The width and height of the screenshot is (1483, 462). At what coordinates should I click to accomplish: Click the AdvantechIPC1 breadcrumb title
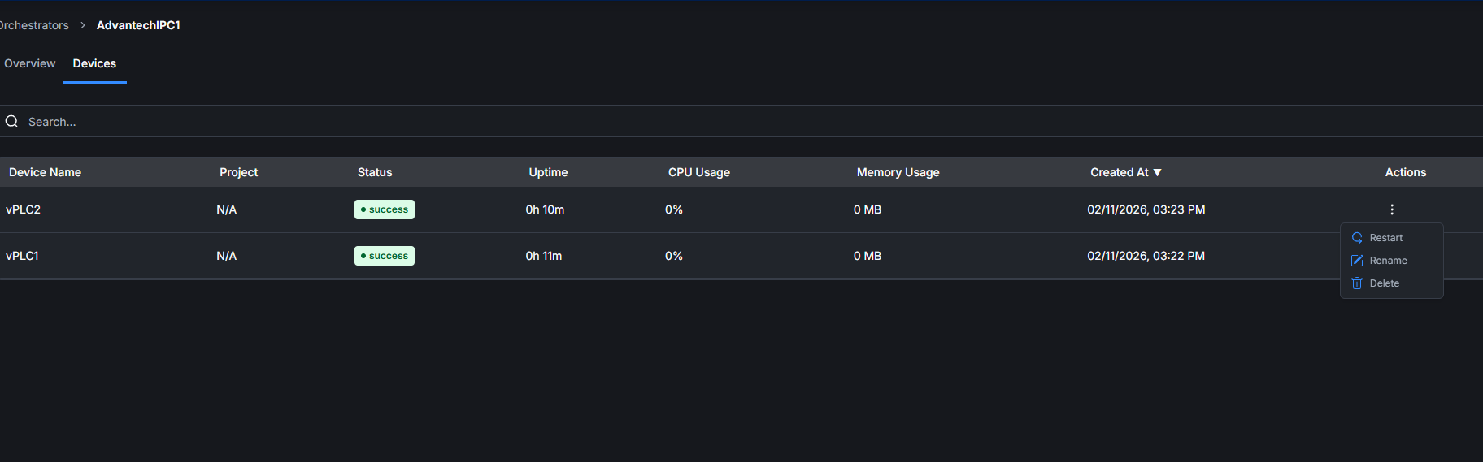(x=138, y=25)
